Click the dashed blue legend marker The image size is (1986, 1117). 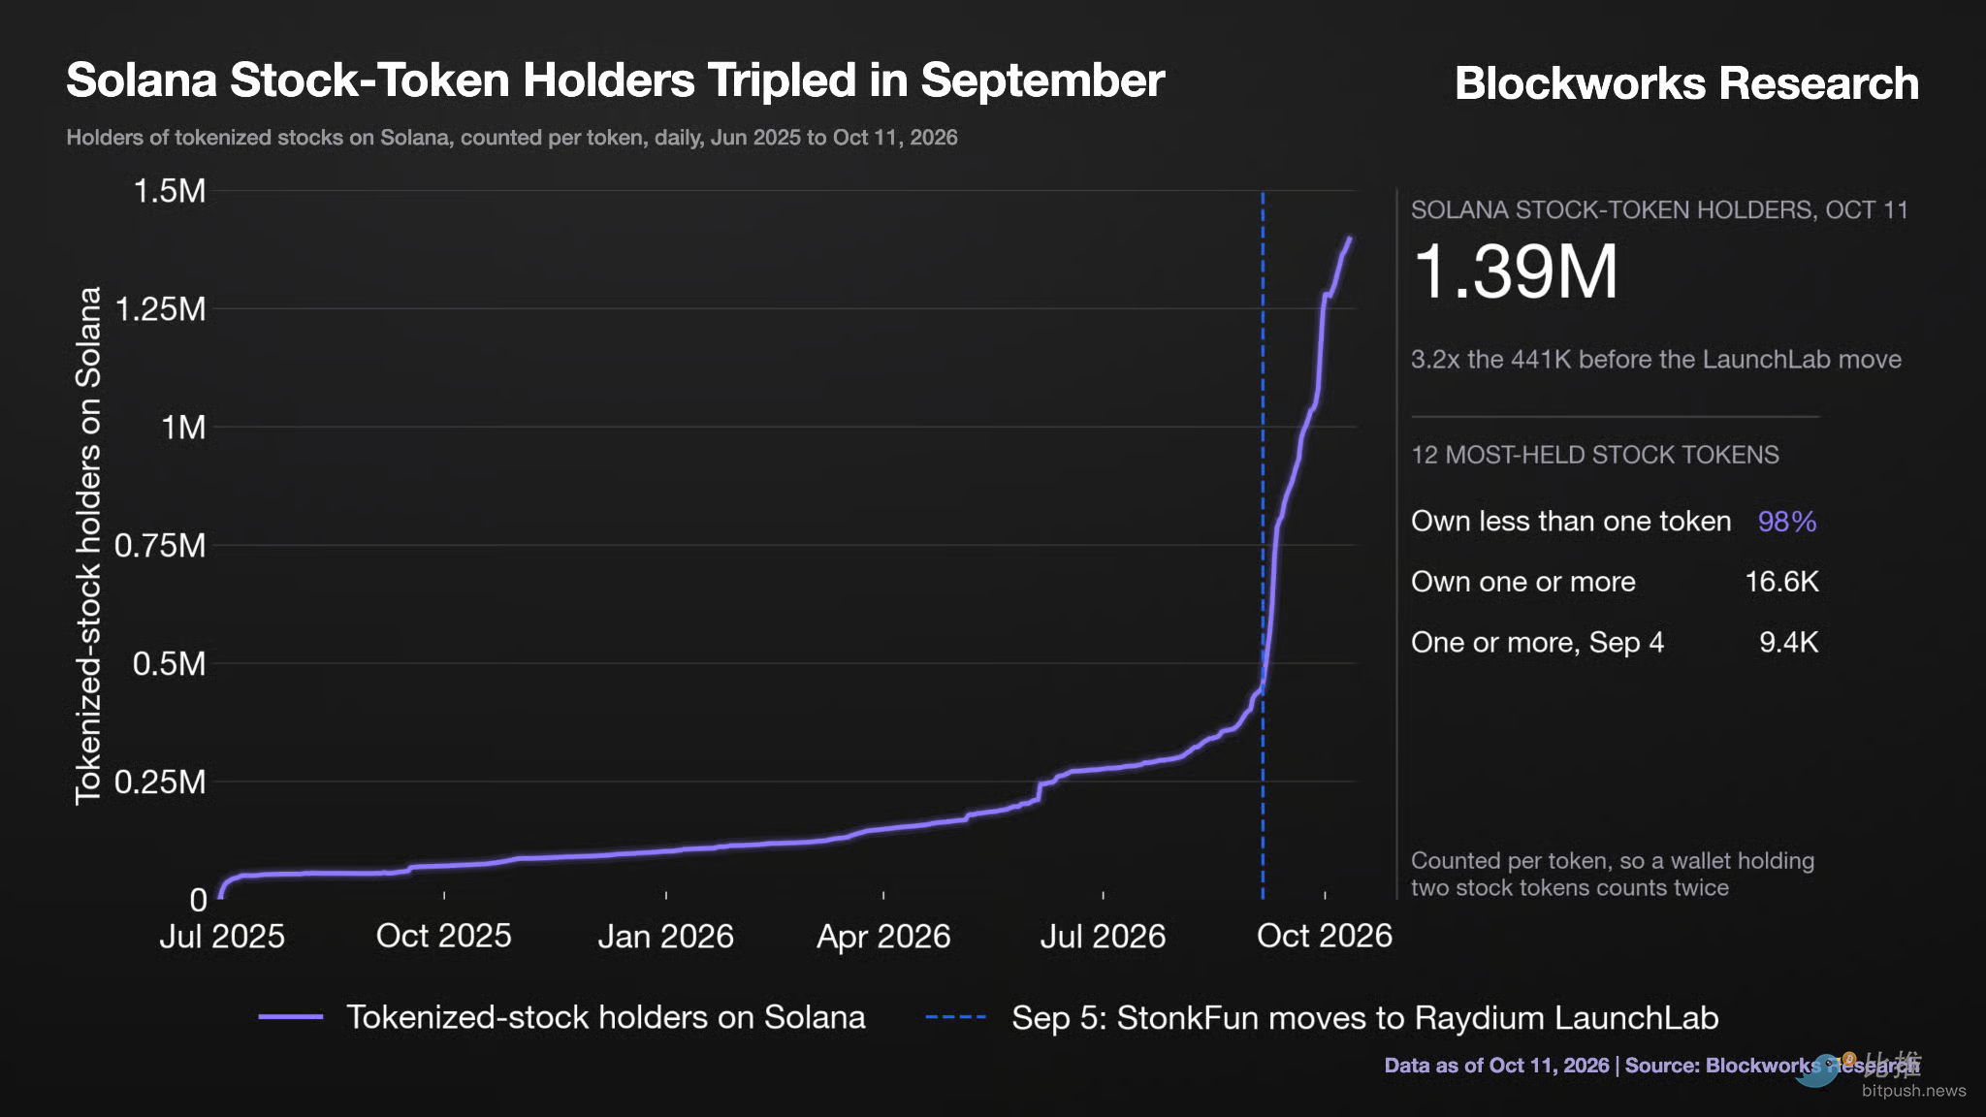956,1017
